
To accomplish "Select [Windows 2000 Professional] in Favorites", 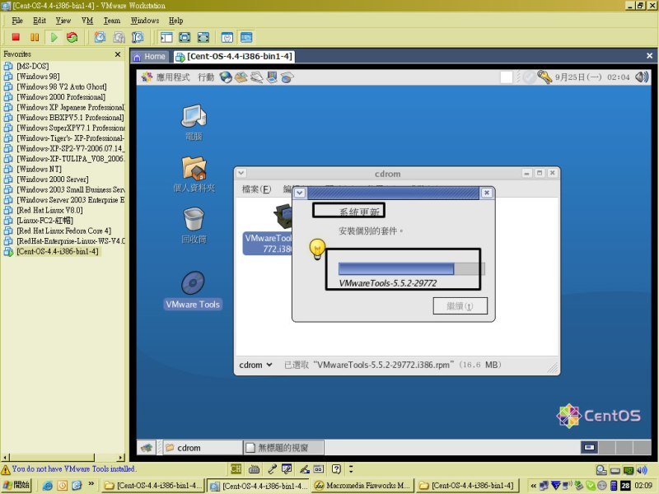I will [x=60, y=97].
